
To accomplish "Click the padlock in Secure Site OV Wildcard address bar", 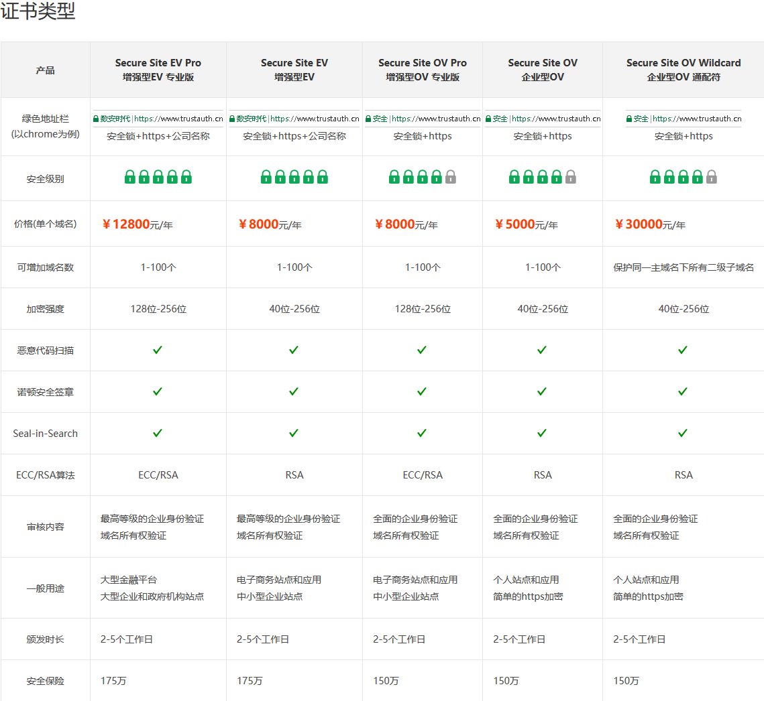I will [629, 119].
